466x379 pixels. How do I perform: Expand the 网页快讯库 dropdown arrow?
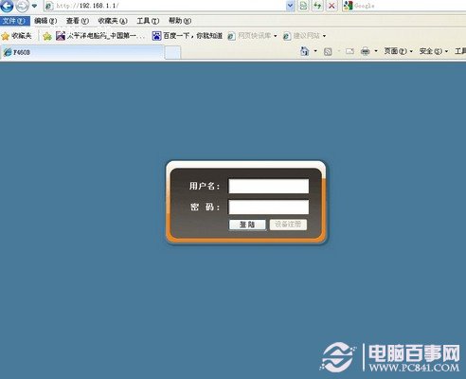coord(276,36)
